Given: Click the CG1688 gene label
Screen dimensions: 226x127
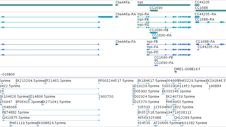Looking at the screenshot, I should point(201,8).
